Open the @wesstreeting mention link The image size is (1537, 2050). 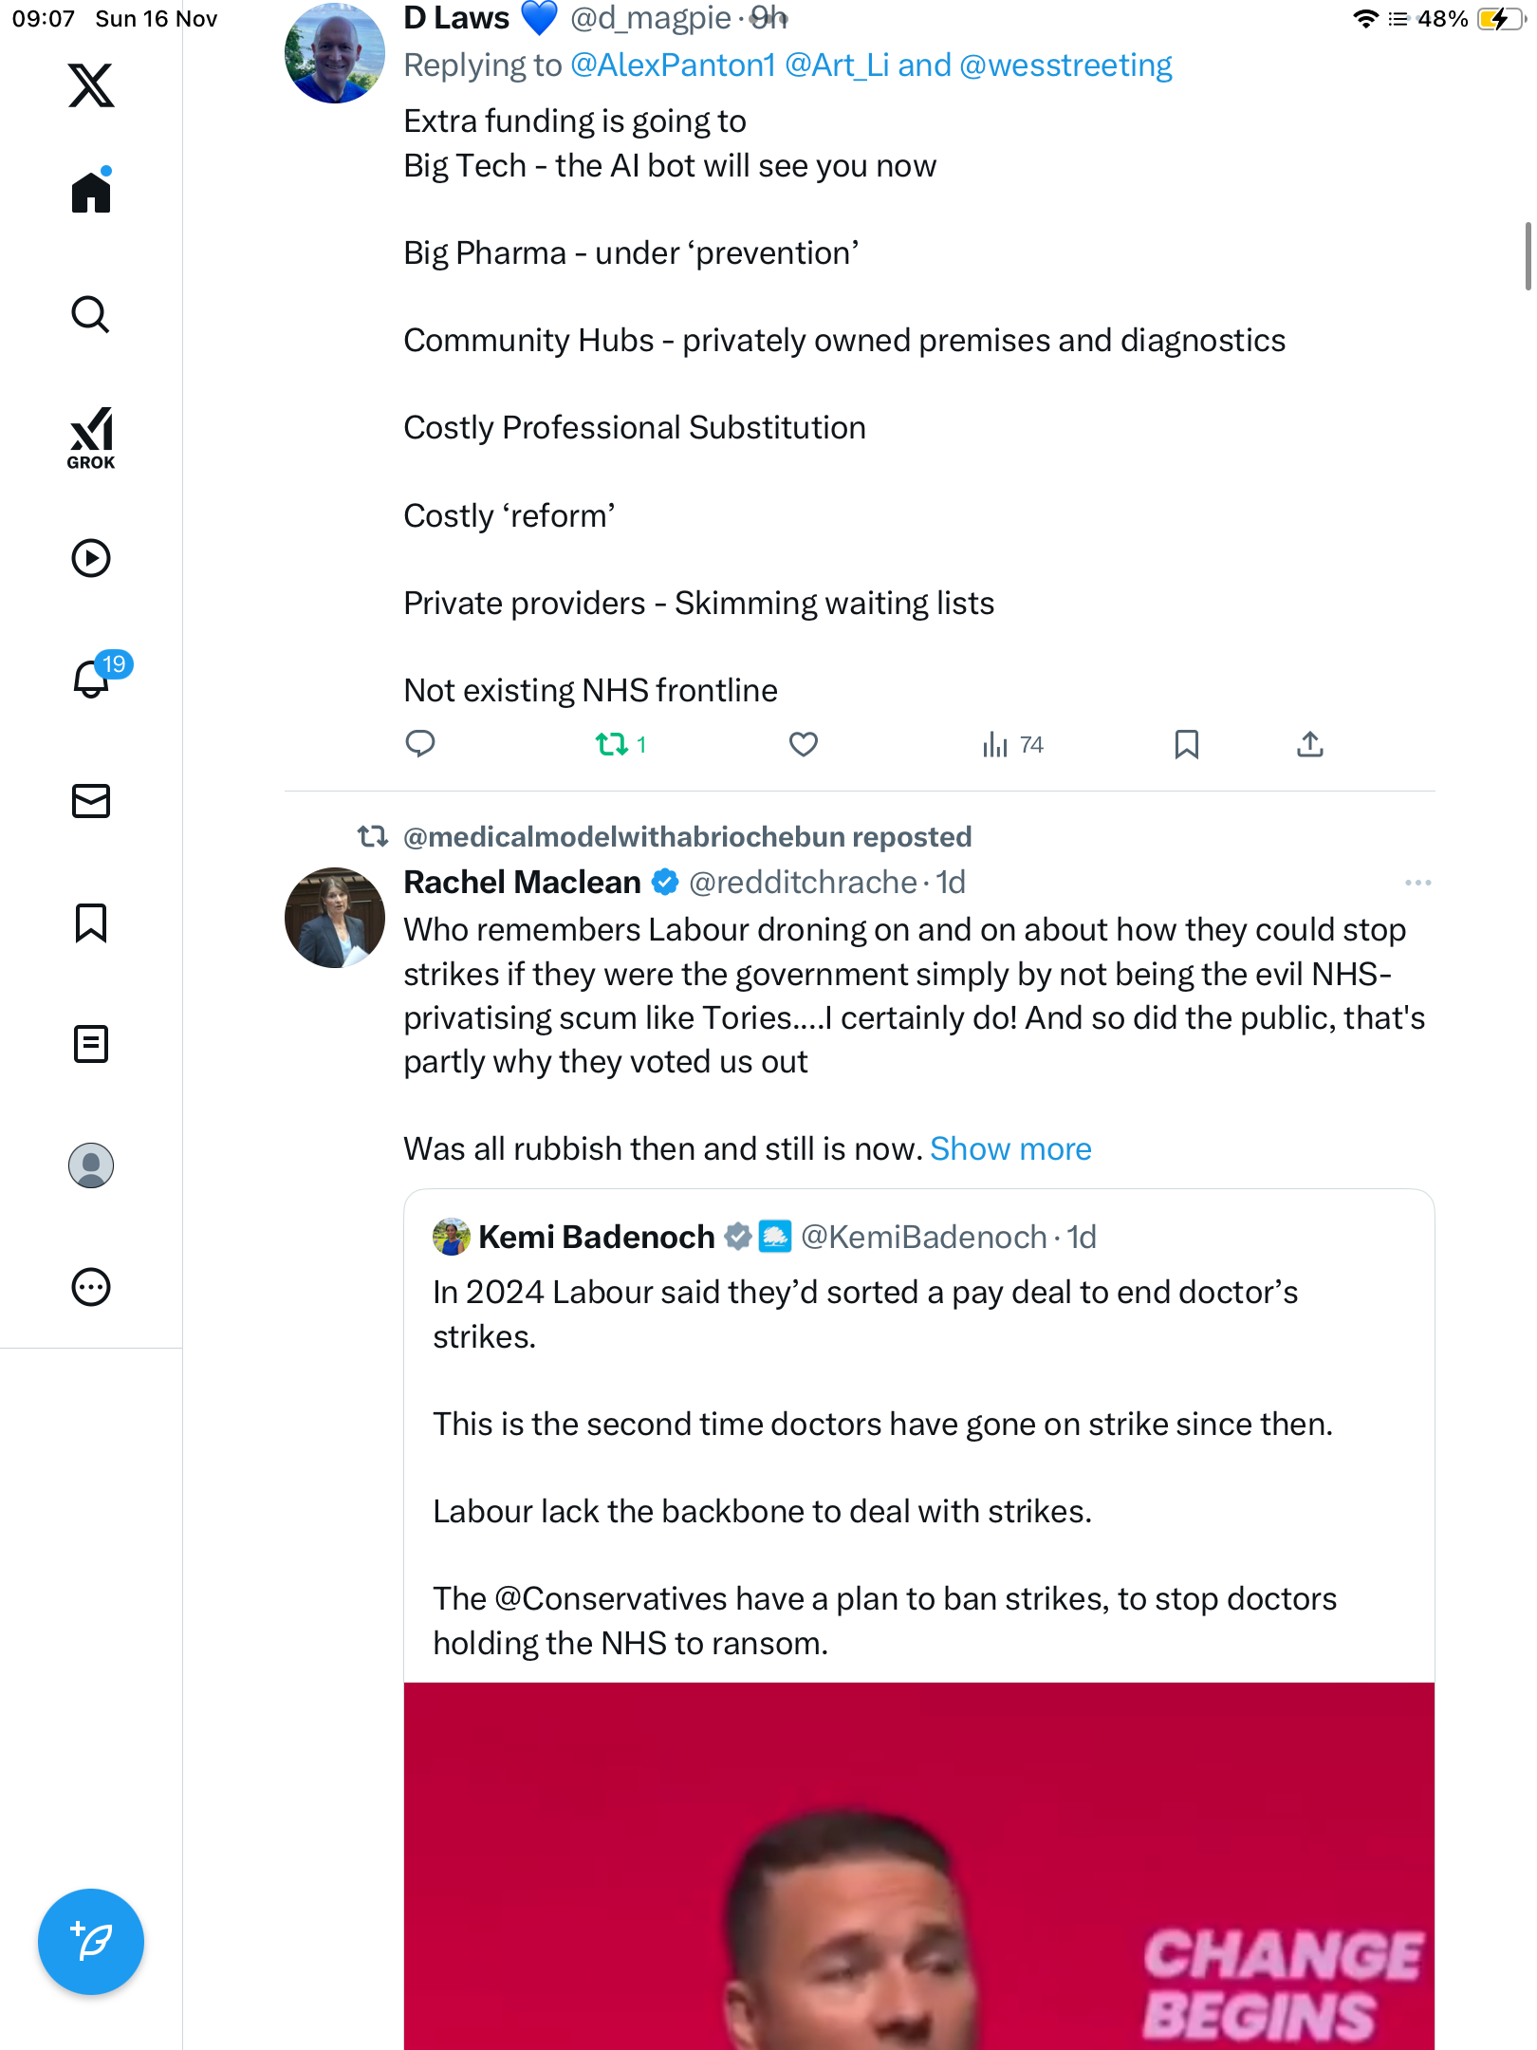point(1065,65)
